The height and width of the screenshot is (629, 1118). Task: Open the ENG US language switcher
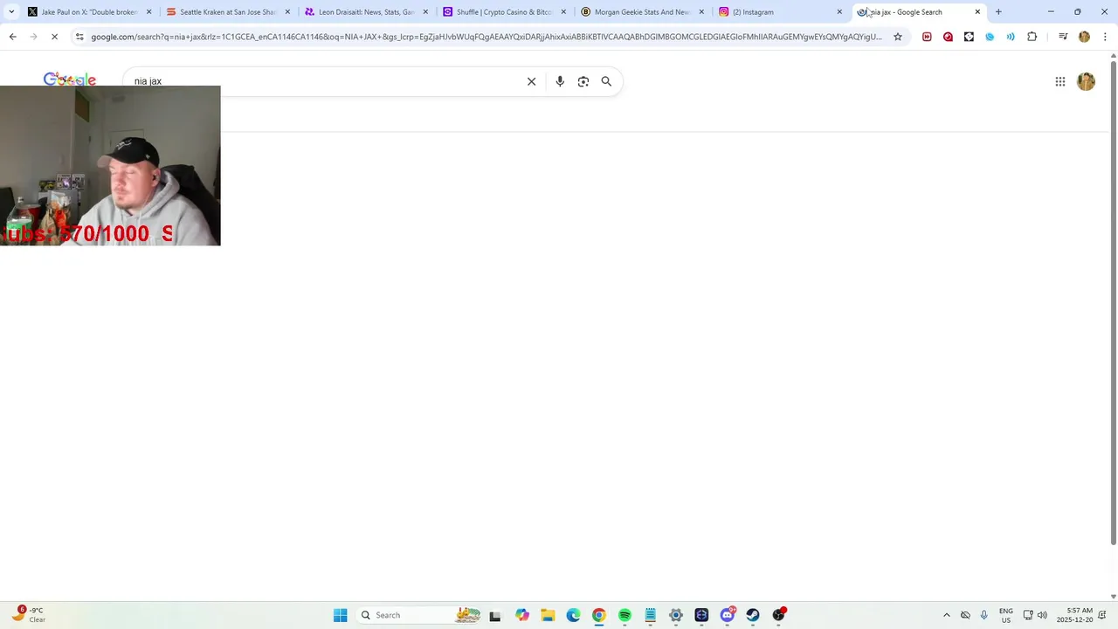point(1005,615)
